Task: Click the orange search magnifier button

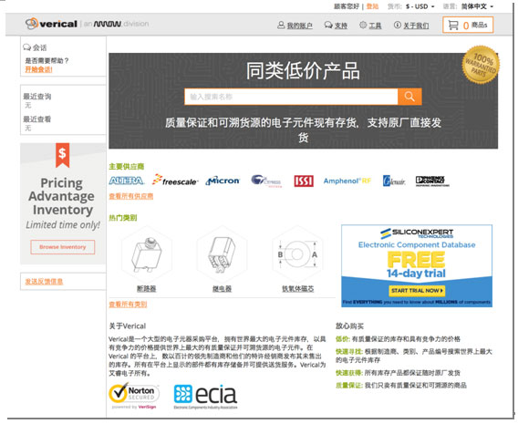Action: point(409,97)
